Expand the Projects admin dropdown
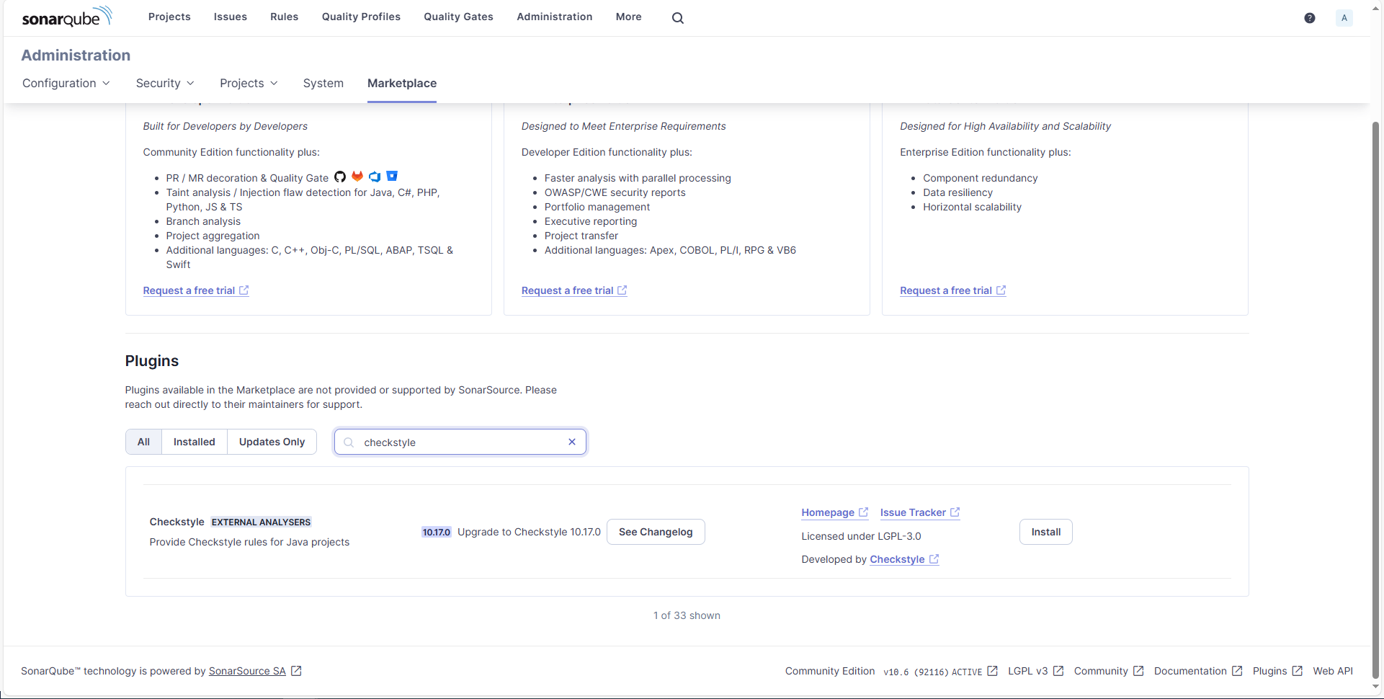The height and width of the screenshot is (699, 1384). tap(249, 83)
